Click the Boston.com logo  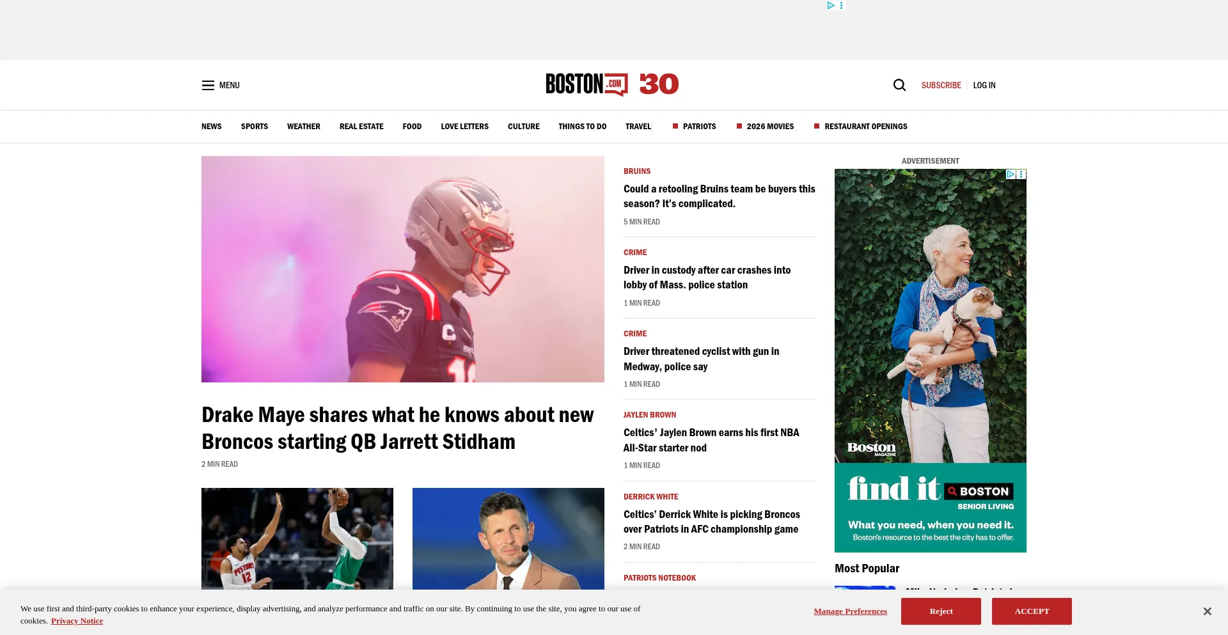pyautogui.click(x=586, y=84)
